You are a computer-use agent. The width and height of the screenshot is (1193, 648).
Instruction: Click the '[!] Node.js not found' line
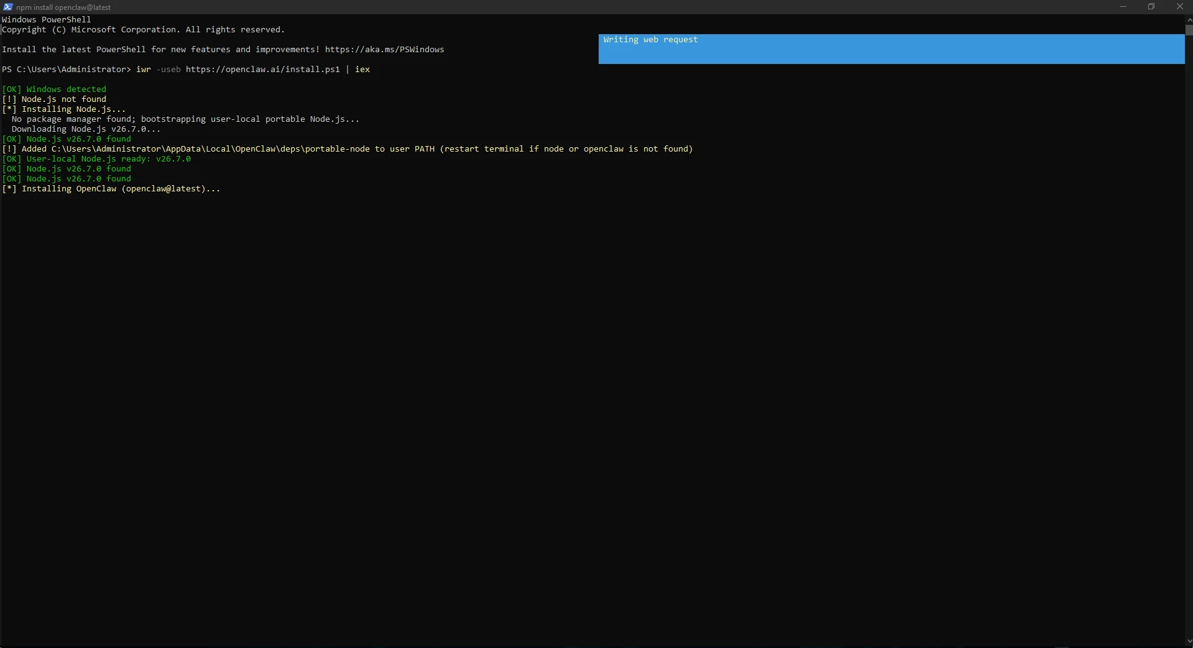click(x=54, y=99)
